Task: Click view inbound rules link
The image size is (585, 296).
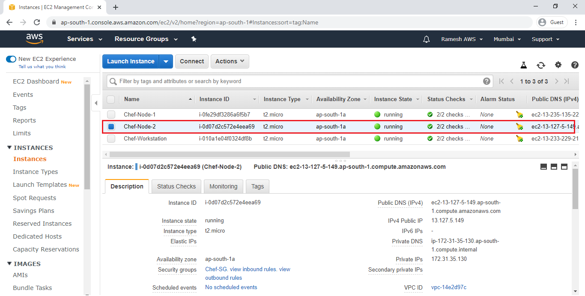Action: pos(254,269)
